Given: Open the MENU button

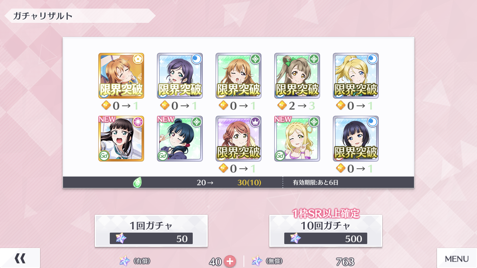Looking at the screenshot, I should [x=457, y=258].
